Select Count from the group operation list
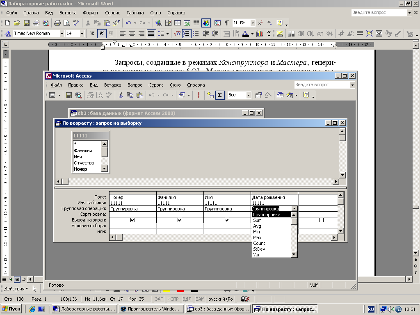 tap(272, 243)
